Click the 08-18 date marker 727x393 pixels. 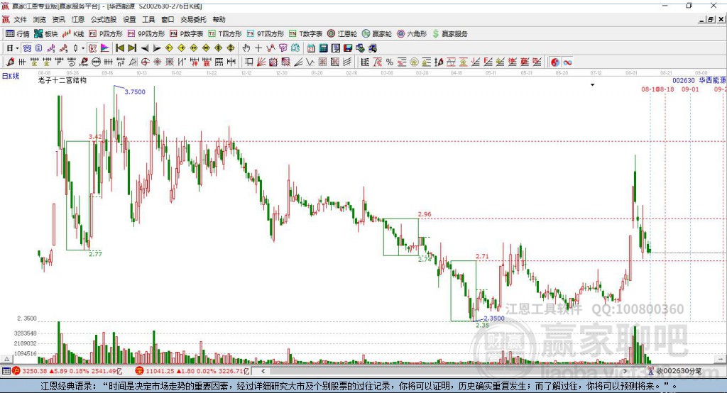tap(667, 89)
